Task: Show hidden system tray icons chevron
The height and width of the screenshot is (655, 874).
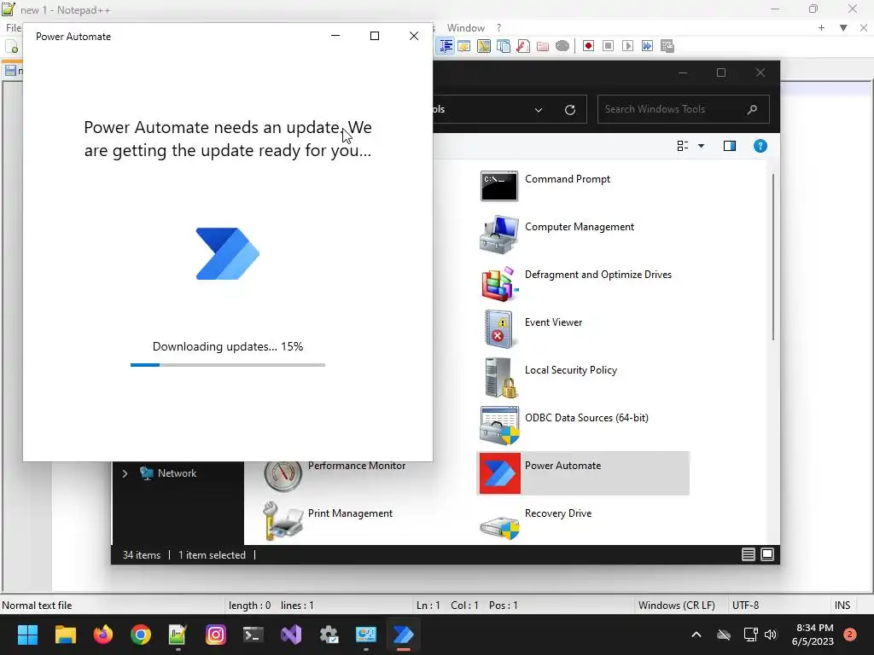Action: pos(696,635)
